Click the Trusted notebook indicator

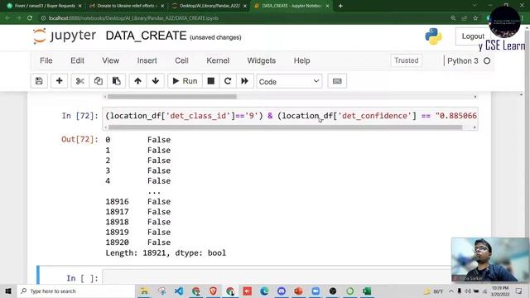coord(407,60)
